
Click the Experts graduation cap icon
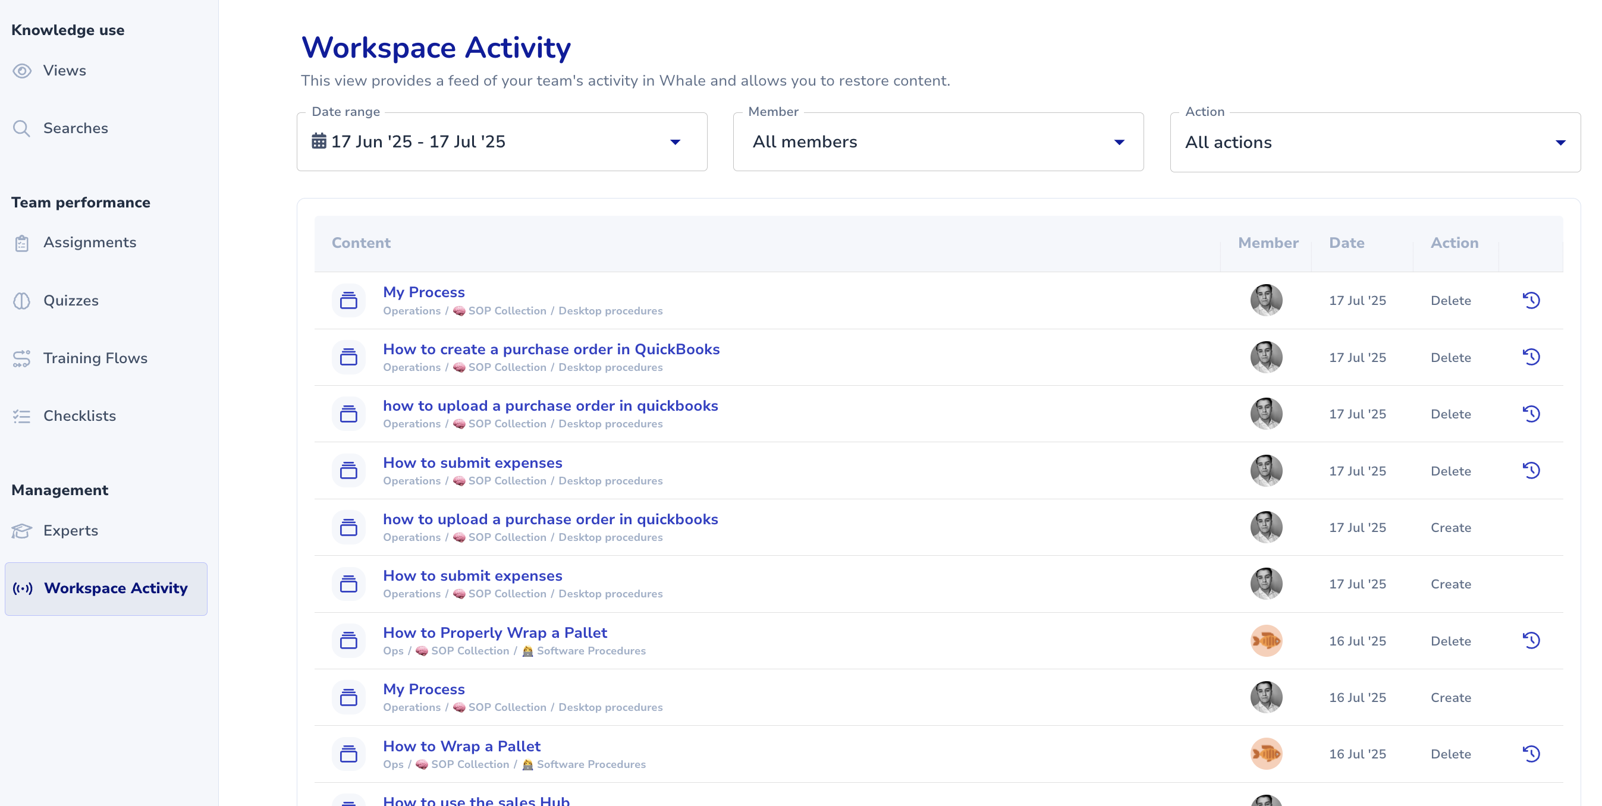[22, 531]
